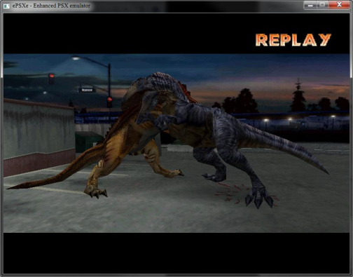
Task: Close the ePSXe emulator window
Action: [339, 5]
